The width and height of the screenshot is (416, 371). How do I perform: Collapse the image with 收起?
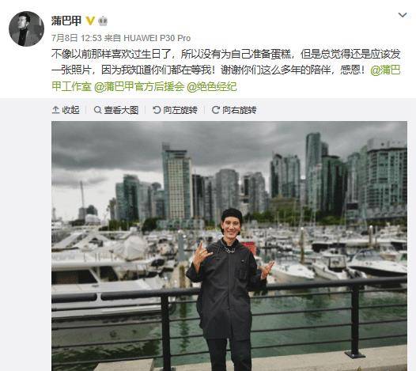[x=66, y=110]
